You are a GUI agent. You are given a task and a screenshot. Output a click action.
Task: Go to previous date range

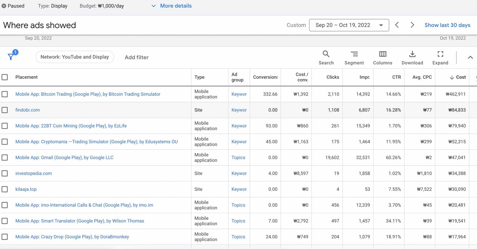coord(397,25)
